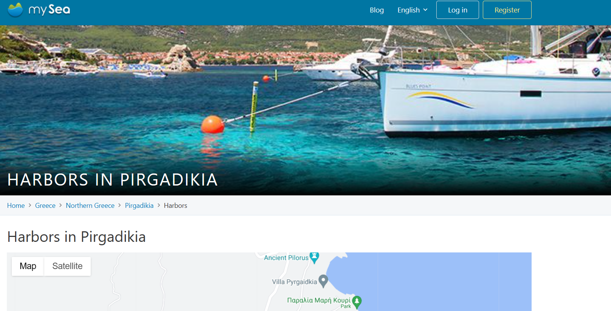
Task: Click the chevron separator after Home breadcrumb
Action: (30, 205)
